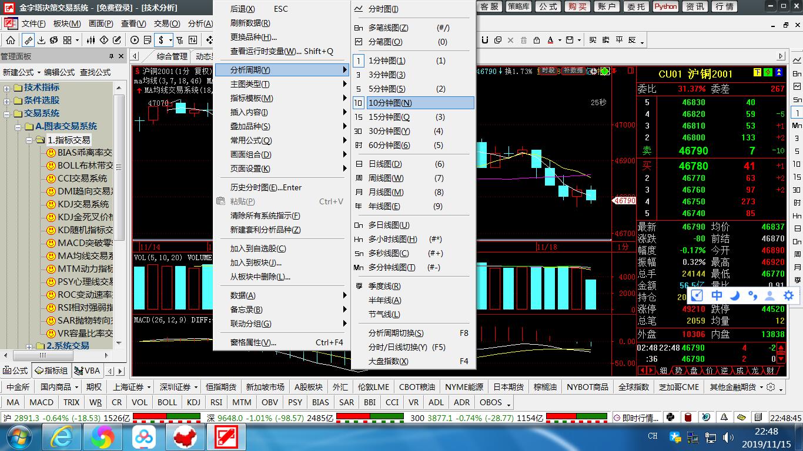Click the diamond alert toolbar icon

[x=104, y=40]
